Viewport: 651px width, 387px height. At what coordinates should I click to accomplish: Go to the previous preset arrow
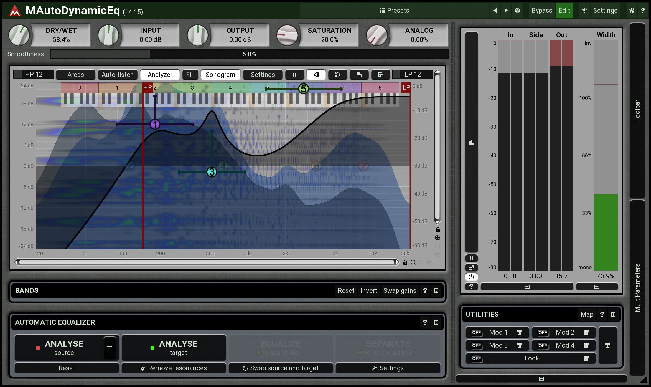tap(495, 11)
